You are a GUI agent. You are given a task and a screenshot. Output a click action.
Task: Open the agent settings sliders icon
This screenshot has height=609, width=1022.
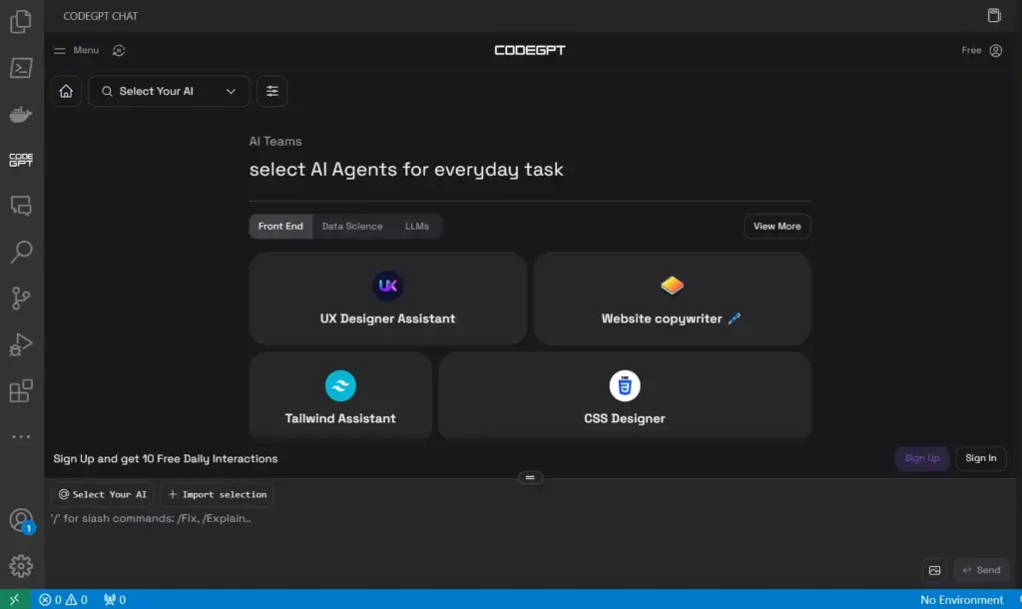271,91
